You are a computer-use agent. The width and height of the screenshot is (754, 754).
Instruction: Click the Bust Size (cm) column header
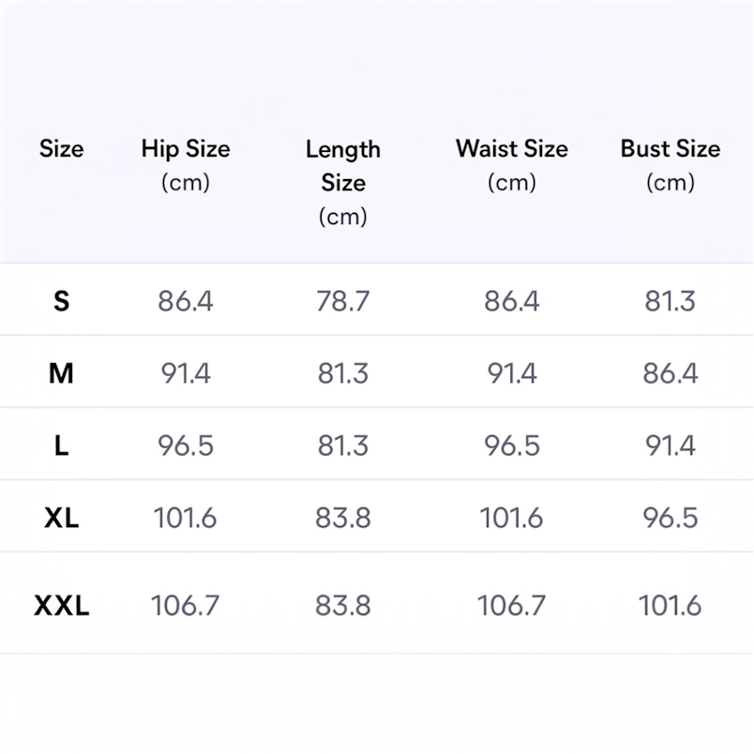click(670, 164)
